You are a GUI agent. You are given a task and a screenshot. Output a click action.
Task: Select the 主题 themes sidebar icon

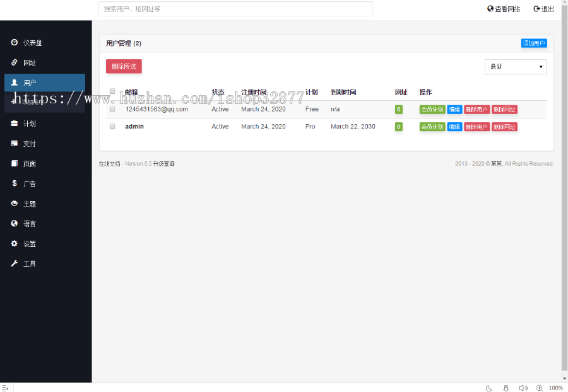14,204
